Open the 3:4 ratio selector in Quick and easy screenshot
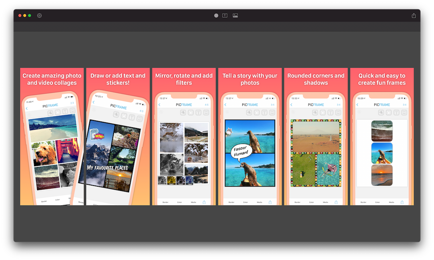 (404, 105)
